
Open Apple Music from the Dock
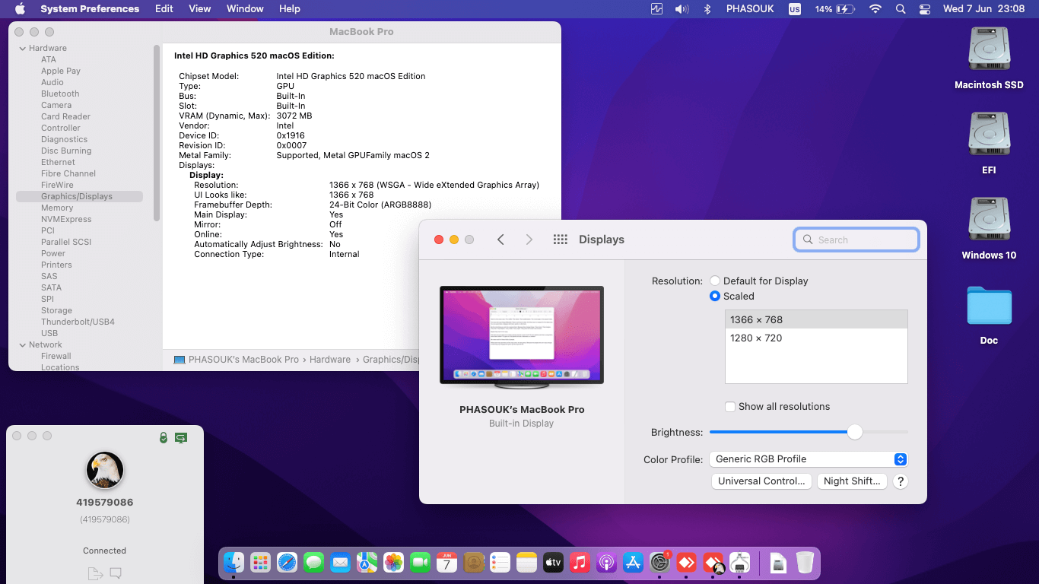[x=580, y=563]
